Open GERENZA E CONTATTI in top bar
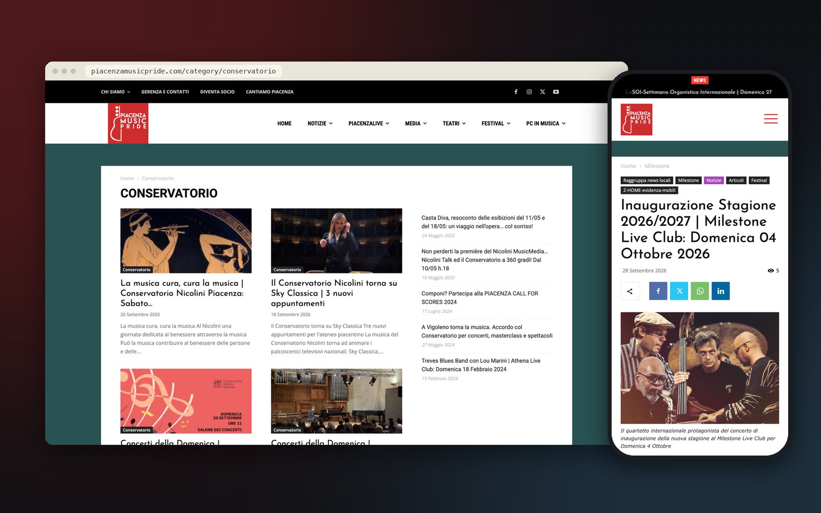This screenshot has width=821, height=513. coord(165,92)
